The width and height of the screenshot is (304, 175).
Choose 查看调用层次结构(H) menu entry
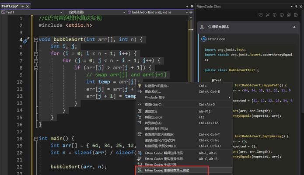[184, 134]
